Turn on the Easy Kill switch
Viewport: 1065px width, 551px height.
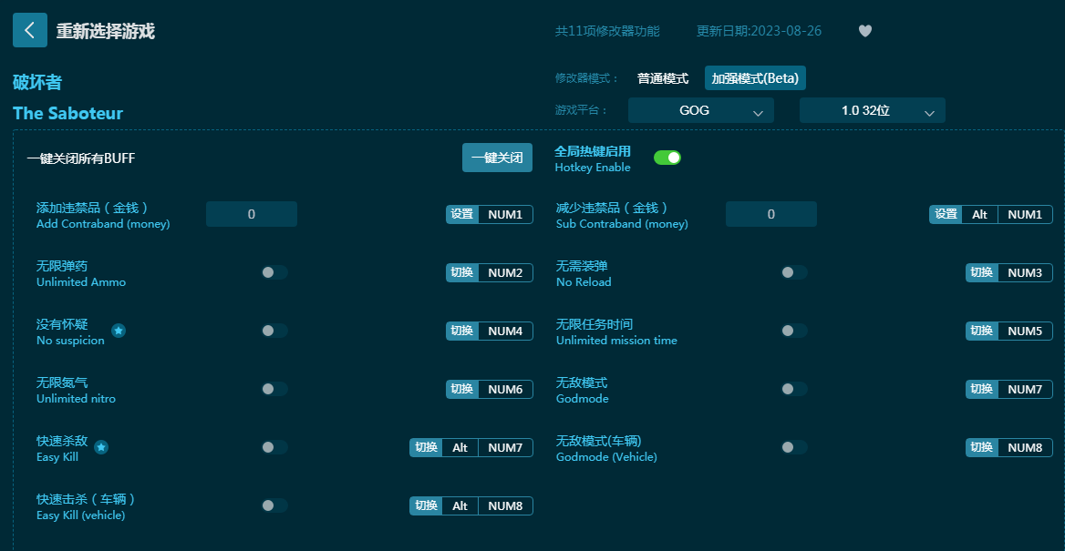click(x=274, y=447)
